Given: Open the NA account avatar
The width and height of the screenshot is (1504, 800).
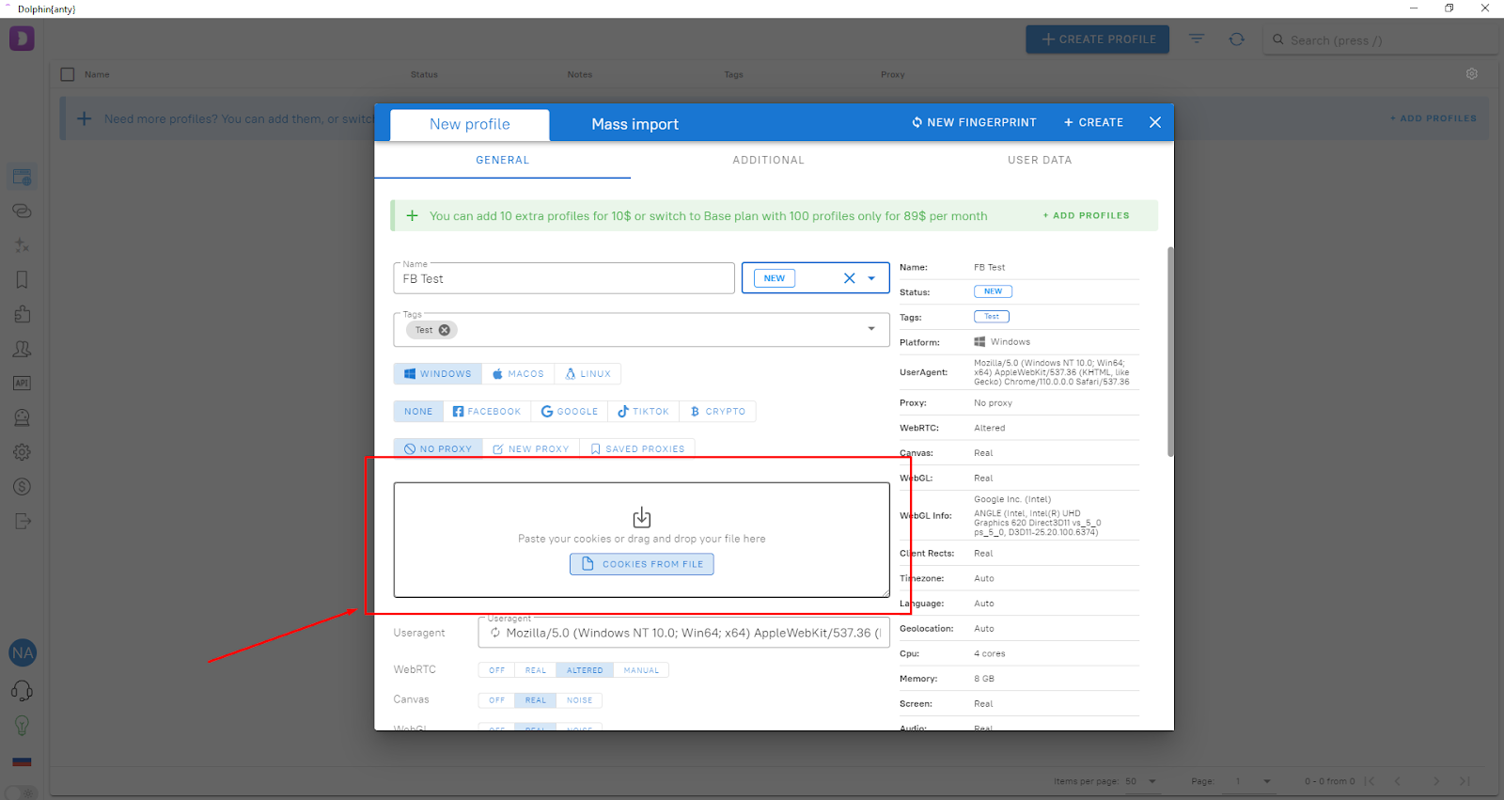Looking at the screenshot, I should [23, 652].
